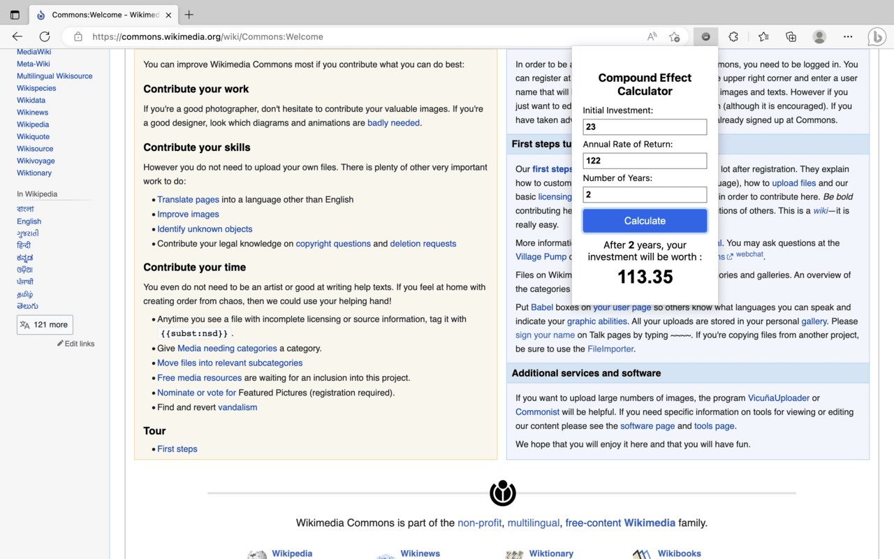This screenshot has width=894, height=559.
Task: Open Wikiquote sidebar link
Action: 33,136
